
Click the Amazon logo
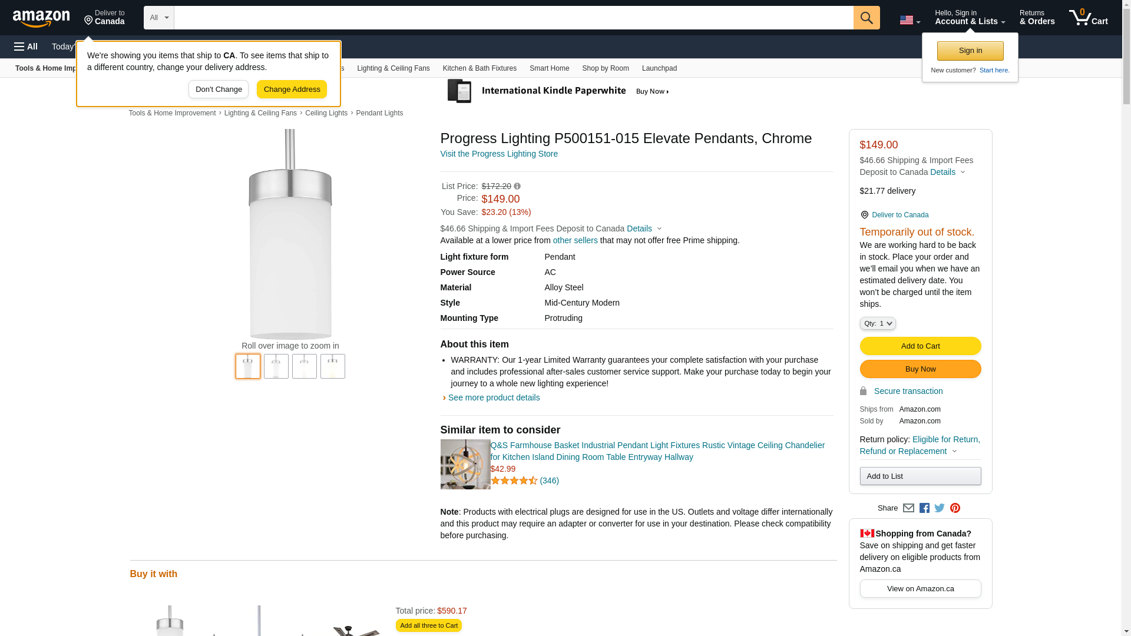[41, 18]
